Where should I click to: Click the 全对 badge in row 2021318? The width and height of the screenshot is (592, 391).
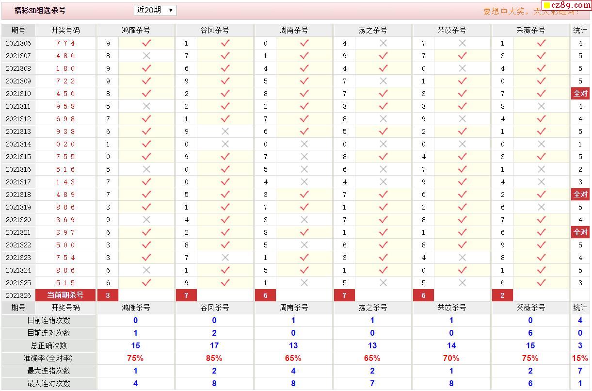coord(580,195)
